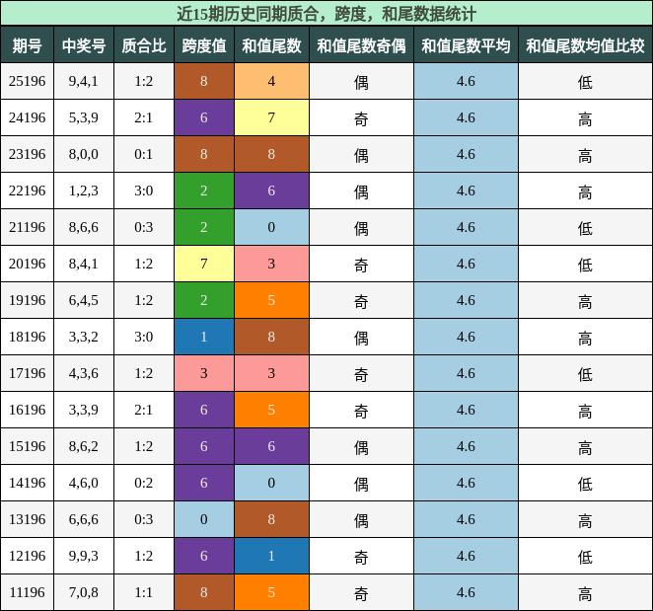
Task: Click winning number 6,6,6
Action: [84, 519]
